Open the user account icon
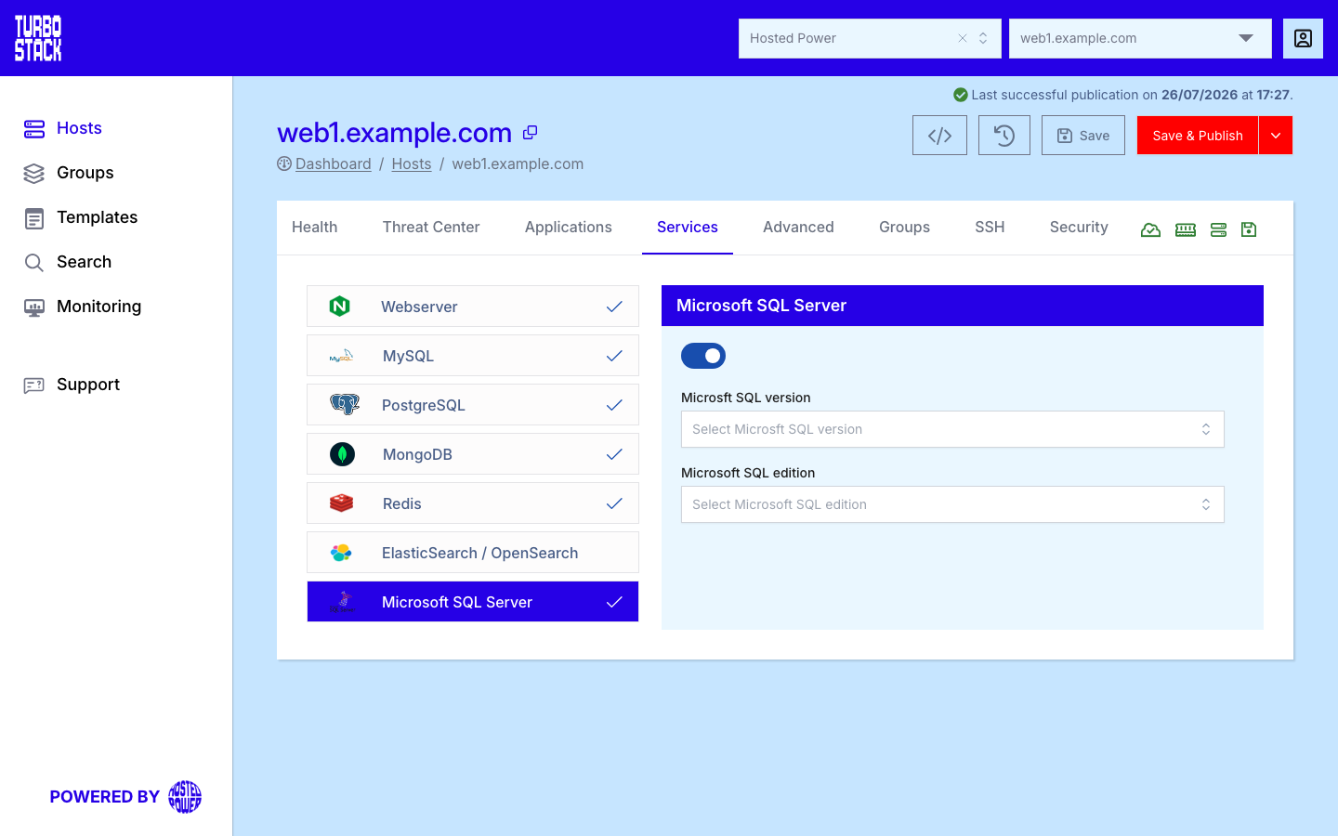Screen dimensions: 1338x836 [x=1303, y=38]
